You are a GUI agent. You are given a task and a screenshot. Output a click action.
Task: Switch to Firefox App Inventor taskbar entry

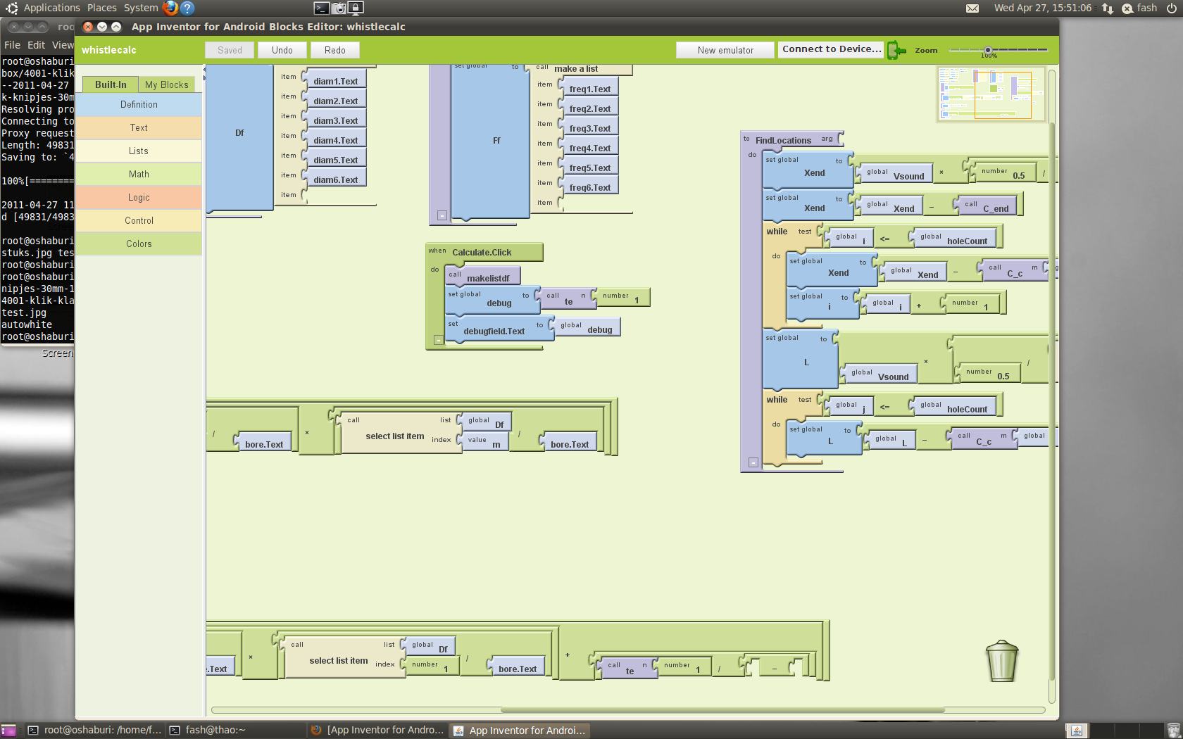(377, 731)
